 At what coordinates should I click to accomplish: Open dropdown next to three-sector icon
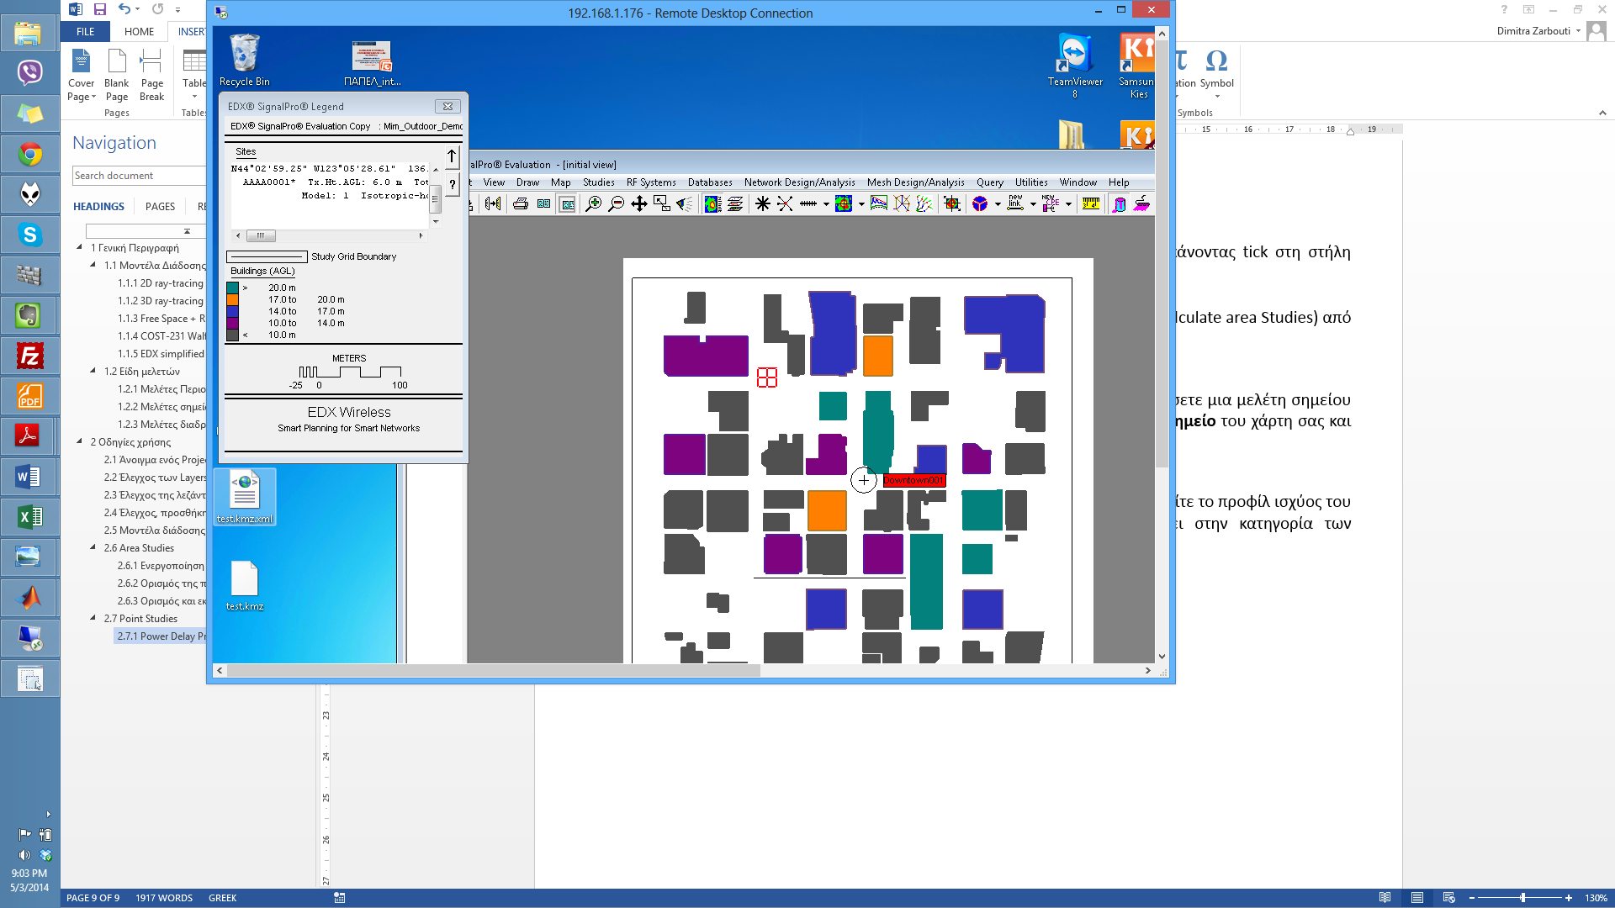click(998, 204)
